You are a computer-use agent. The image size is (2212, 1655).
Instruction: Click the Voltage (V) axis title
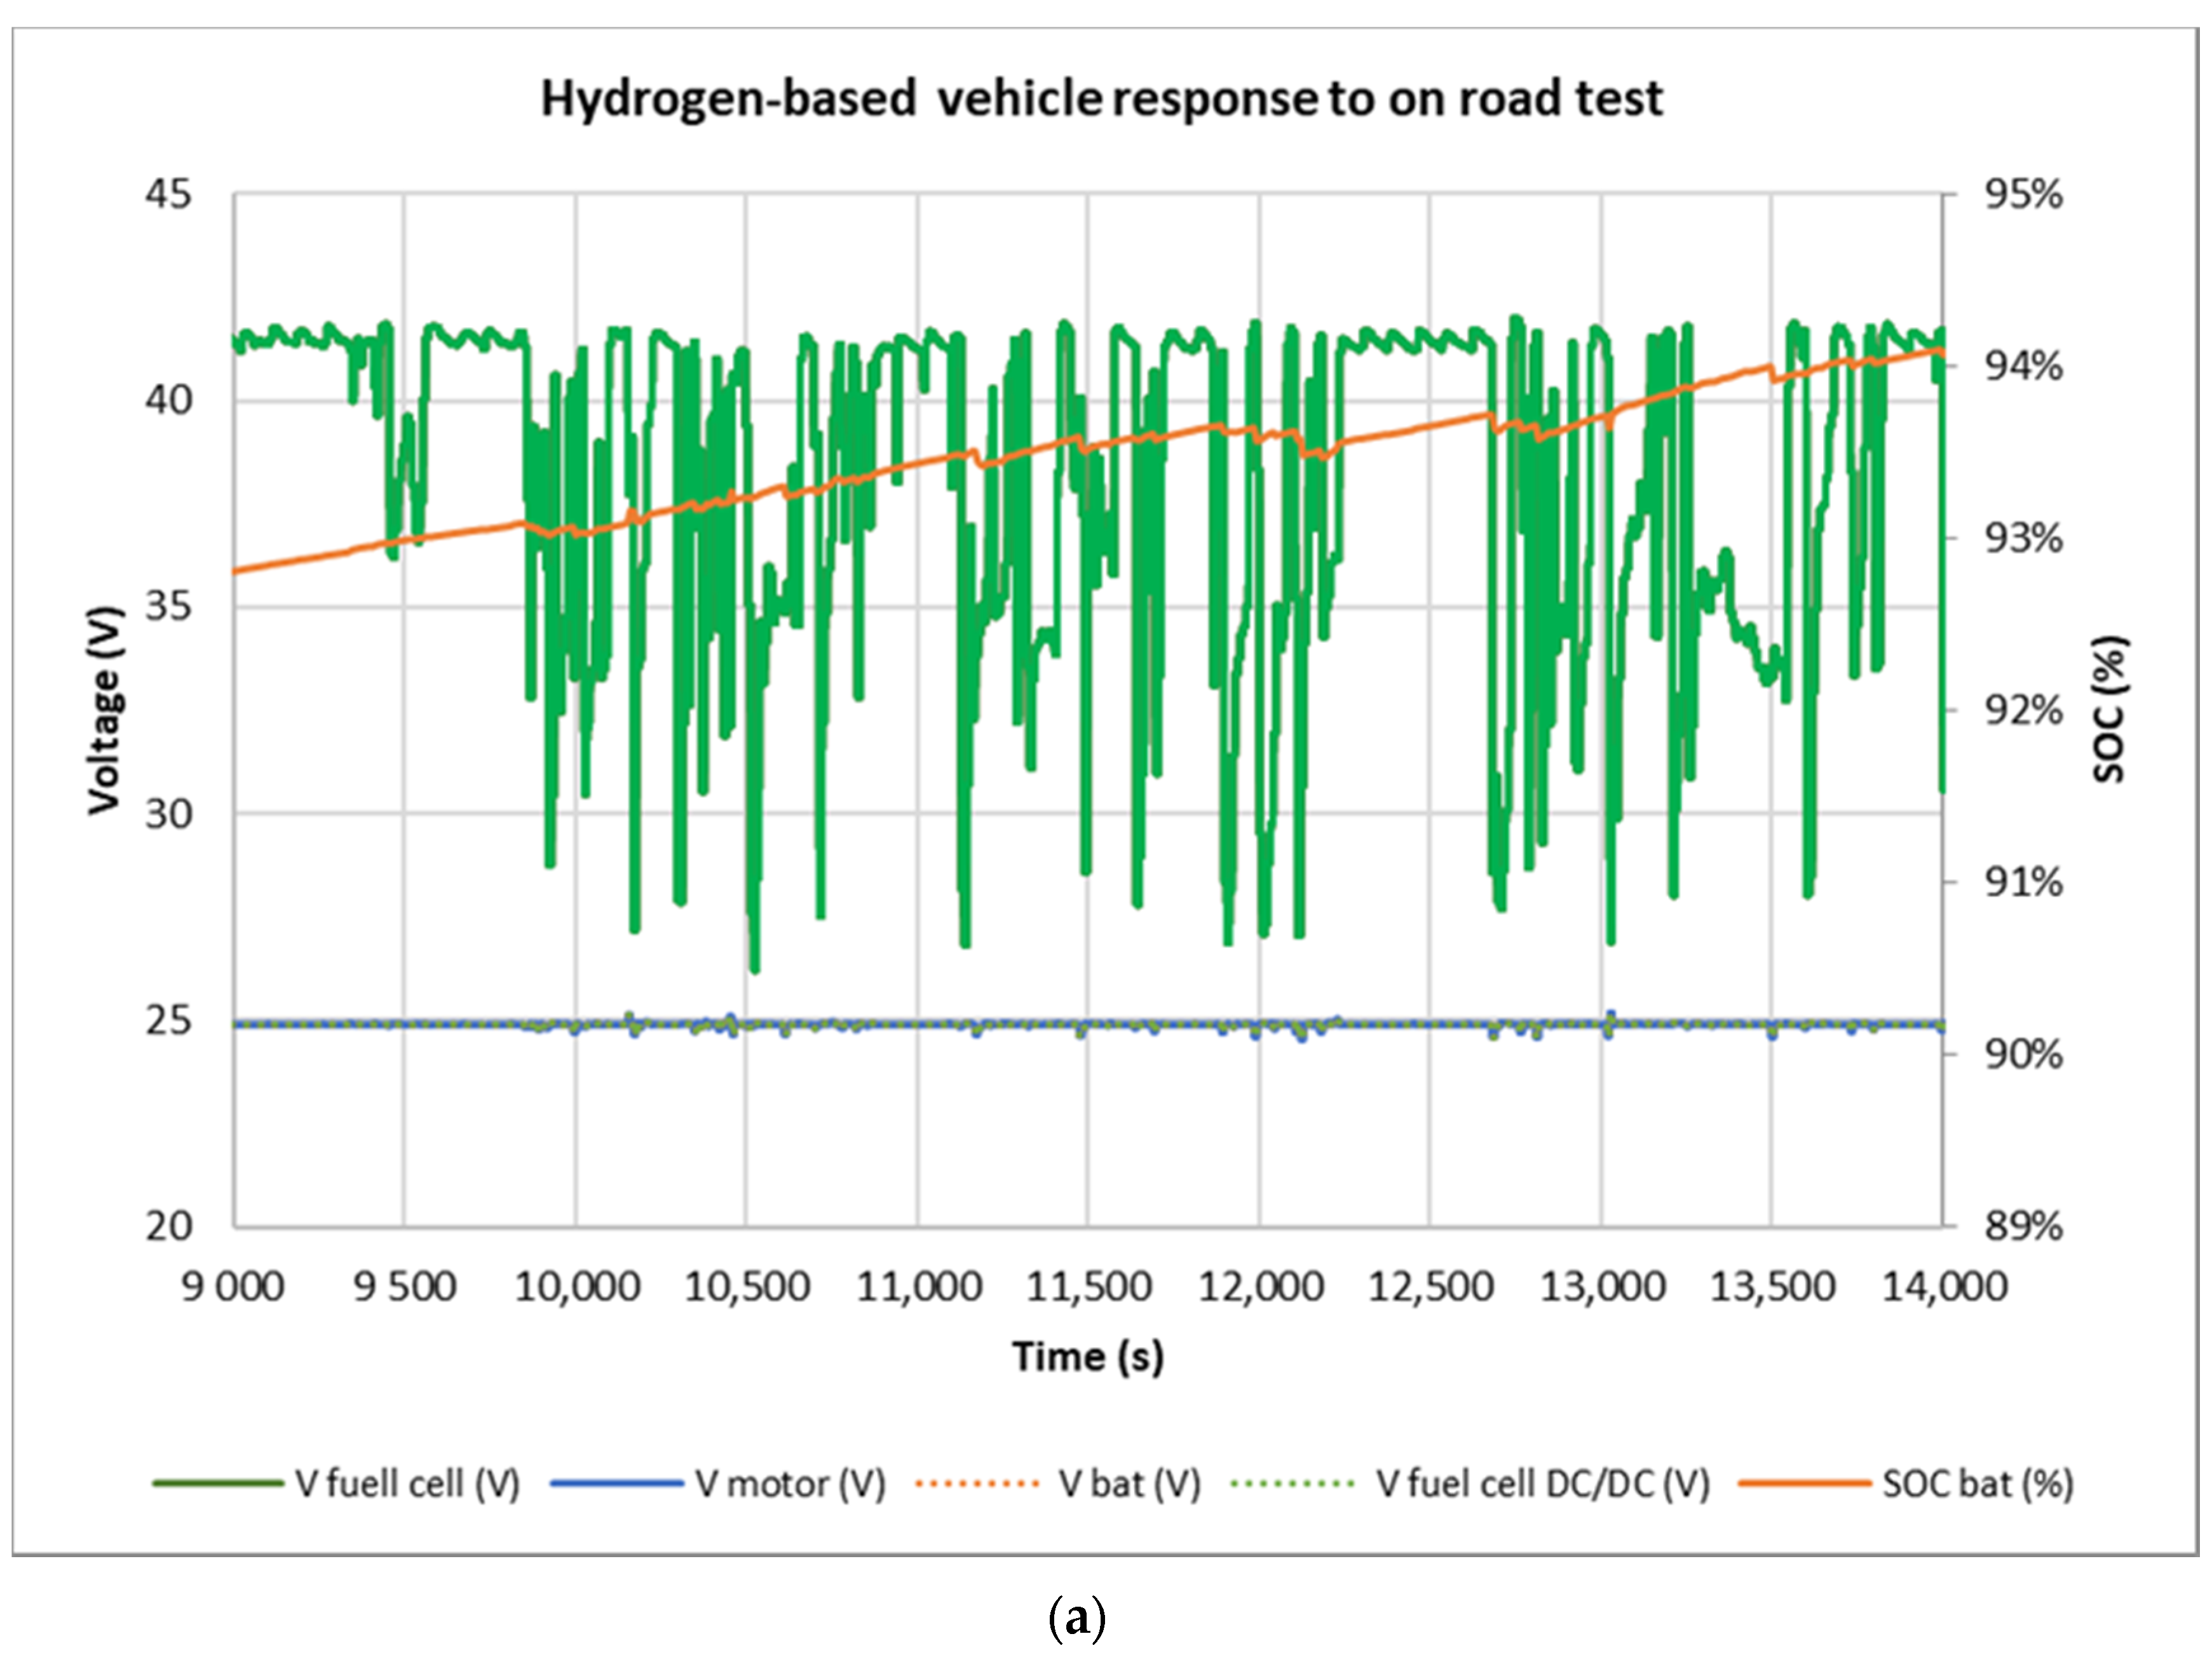tap(104, 709)
